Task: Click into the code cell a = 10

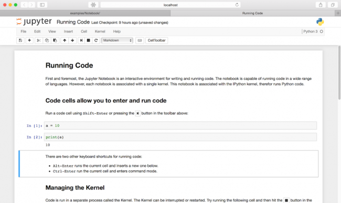Action: click(180, 125)
